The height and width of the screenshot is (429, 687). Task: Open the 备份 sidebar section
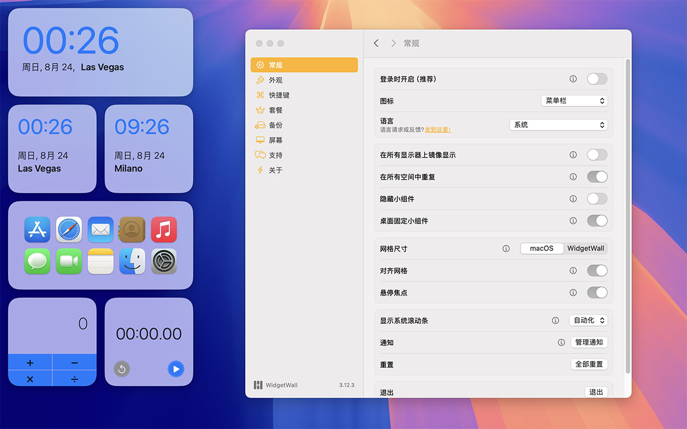tap(304, 125)
